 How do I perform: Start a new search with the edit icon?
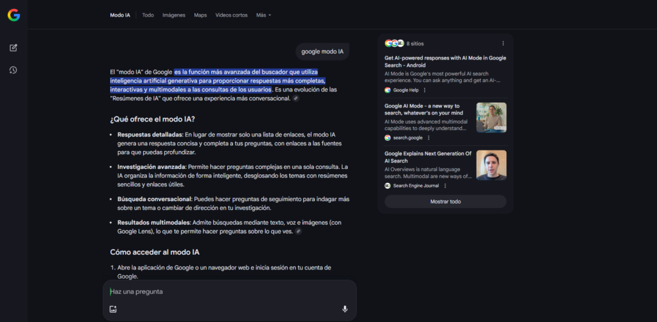(13, 48)
